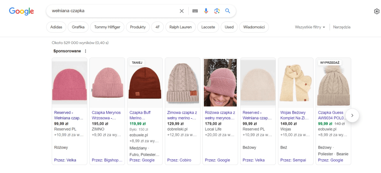This screenshot has width=381, height=173.
Task: Open the Sponsorowane three-dot options menu
Action: [85, 51]
